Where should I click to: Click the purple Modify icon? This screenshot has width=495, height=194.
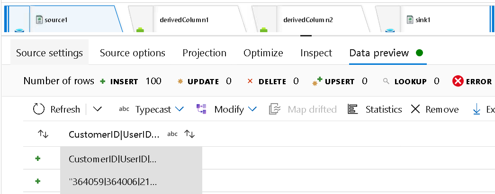tap(201, 109)
